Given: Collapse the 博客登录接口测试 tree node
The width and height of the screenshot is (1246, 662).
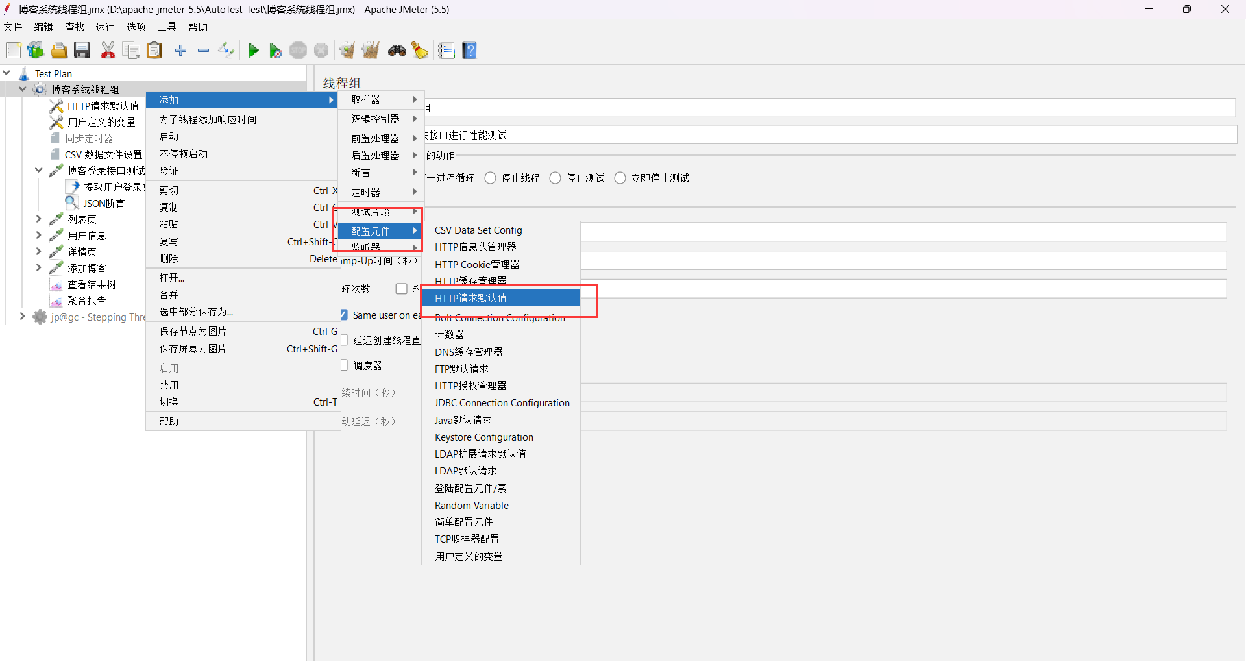Looking at the screenshot, I should pos(39,171).
